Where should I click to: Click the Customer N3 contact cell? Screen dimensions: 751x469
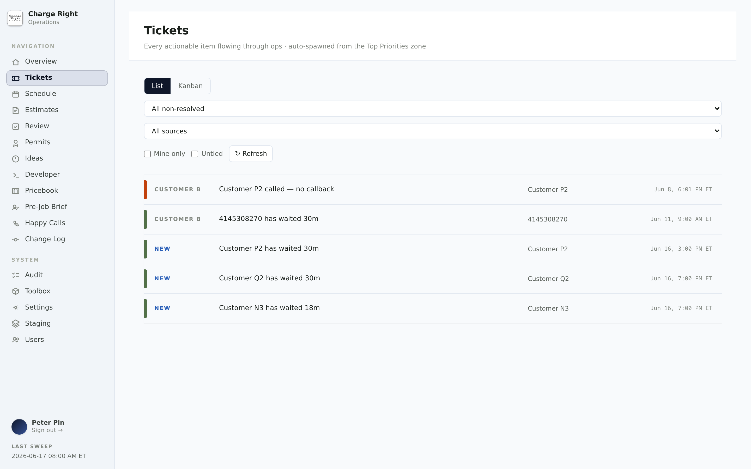click(548, 309)
